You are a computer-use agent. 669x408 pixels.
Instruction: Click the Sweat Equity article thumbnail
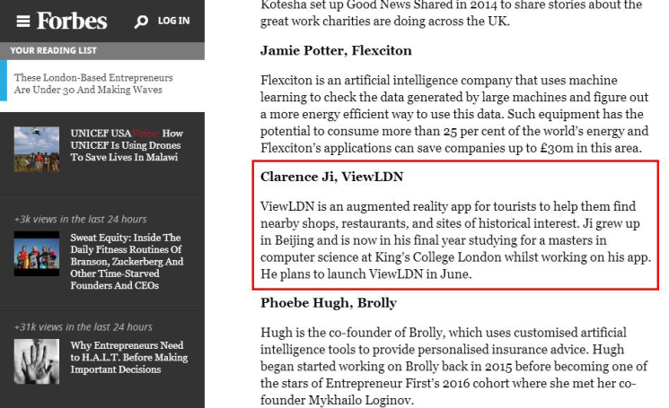coord(36,253)
